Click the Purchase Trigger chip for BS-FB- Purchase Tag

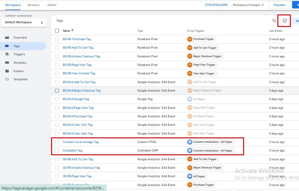[x=202, y=39]
